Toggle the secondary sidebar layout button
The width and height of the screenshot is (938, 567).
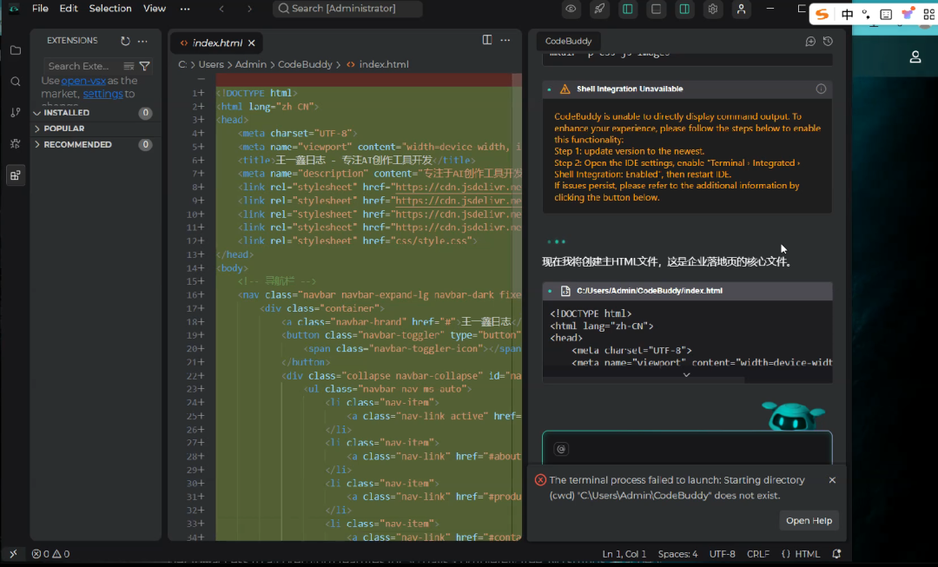click(x=684, y=9)
